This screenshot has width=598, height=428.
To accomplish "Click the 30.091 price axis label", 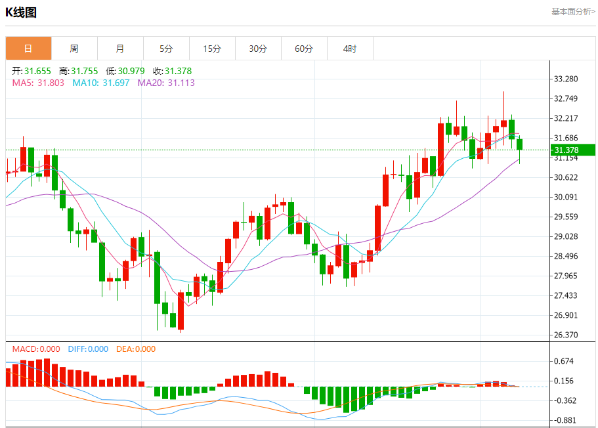I will [x=566, y=197].
